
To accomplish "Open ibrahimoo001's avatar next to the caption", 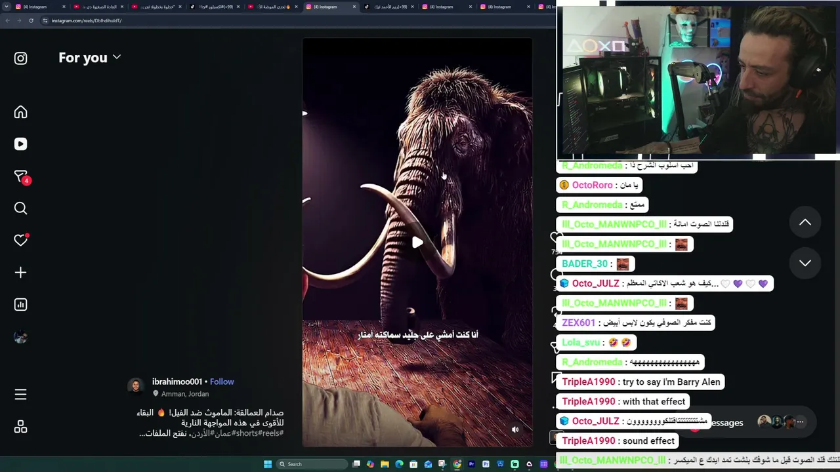I will point(136,386).
